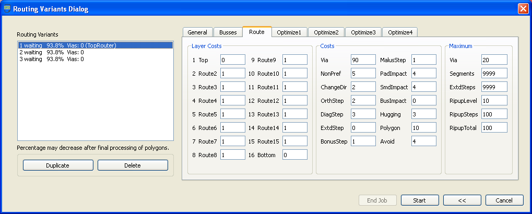Screen dimensions: 532x214
Task: Open the Optimize1 tab
Action: 289,32
